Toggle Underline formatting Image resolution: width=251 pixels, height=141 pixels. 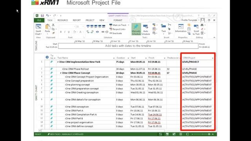coord(69,32)
